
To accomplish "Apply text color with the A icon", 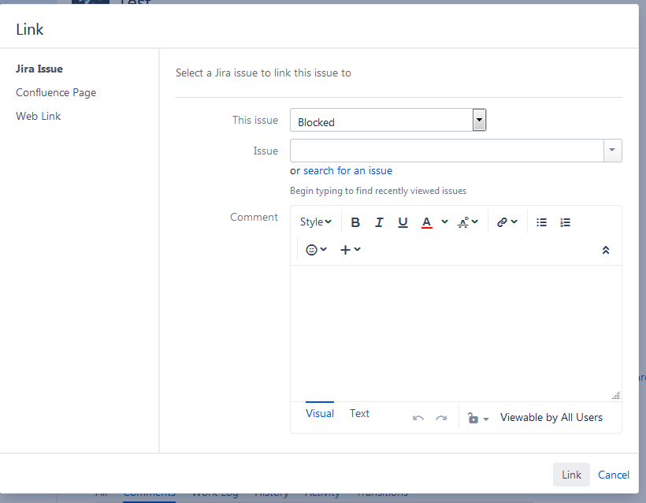I will click(x=427, y=222).
